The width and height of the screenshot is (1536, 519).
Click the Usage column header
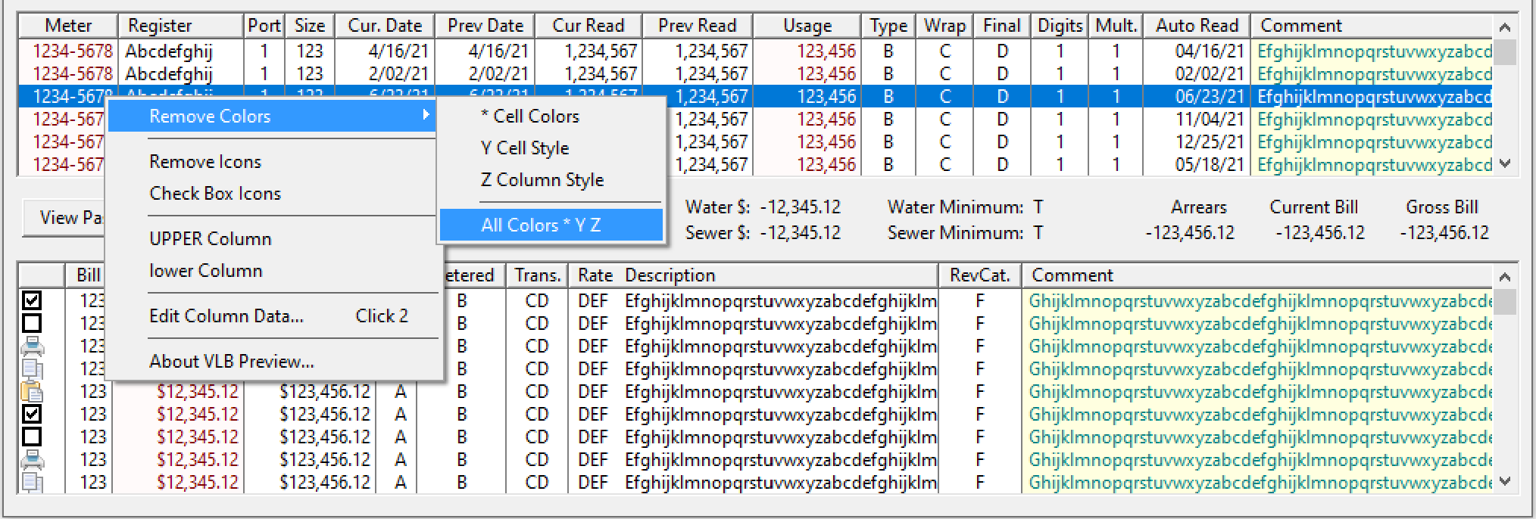pyautogui.click(x=807, y=26)
